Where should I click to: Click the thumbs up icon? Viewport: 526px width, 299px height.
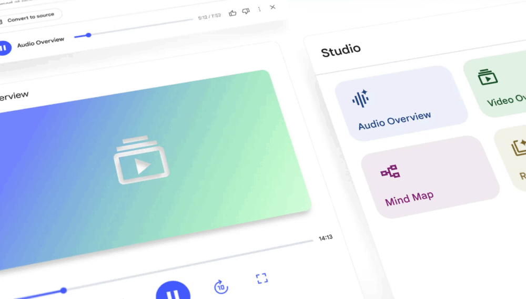(x=232, y=13)
